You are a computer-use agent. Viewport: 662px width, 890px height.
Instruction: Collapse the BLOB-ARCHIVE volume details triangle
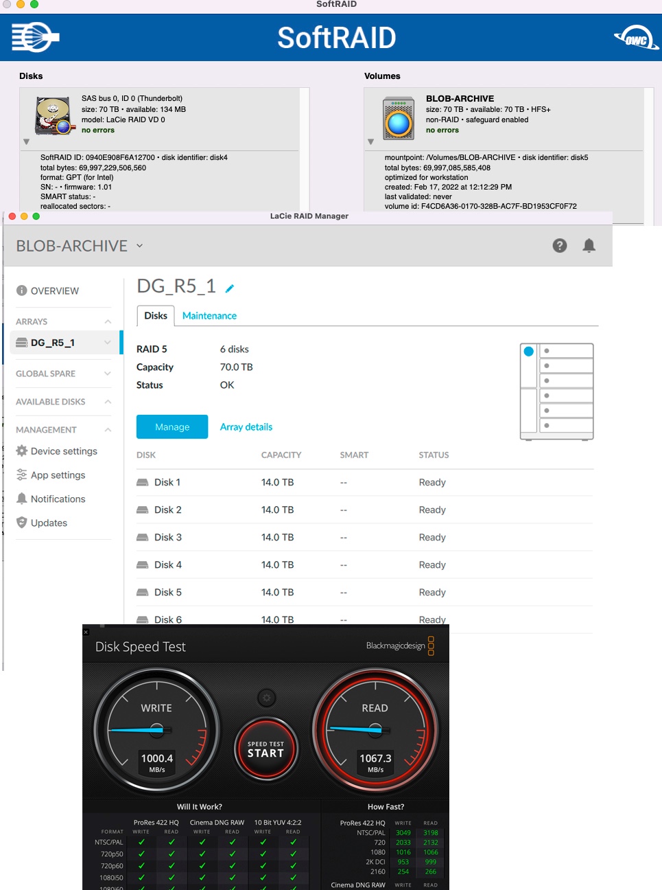click(370, 142)
